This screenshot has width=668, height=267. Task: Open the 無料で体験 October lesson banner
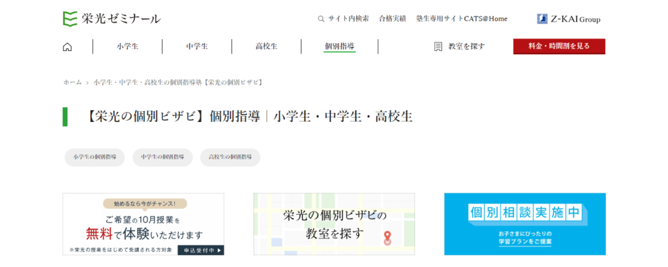(x=144, y=224)
